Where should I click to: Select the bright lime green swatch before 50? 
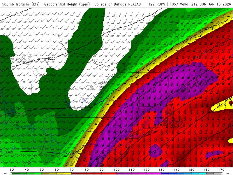point(38,174)
